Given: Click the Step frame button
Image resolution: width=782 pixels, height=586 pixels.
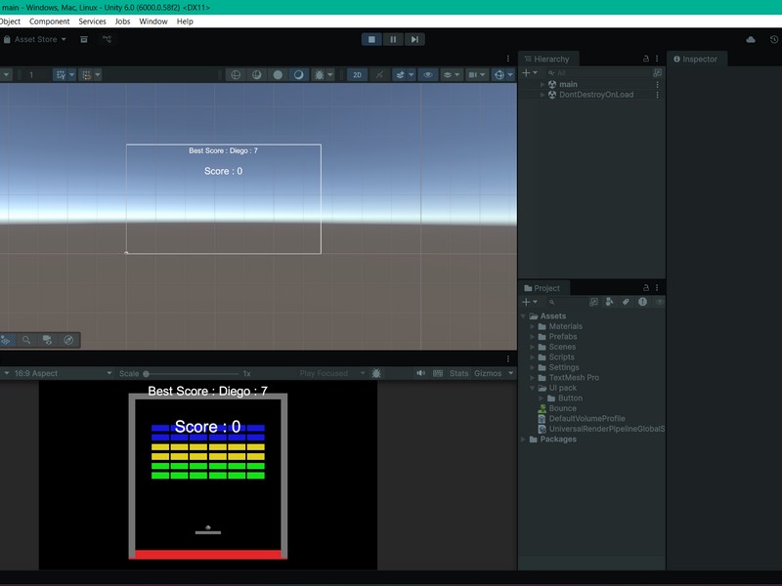Looking at the screenshot, I should pos(414,39).
